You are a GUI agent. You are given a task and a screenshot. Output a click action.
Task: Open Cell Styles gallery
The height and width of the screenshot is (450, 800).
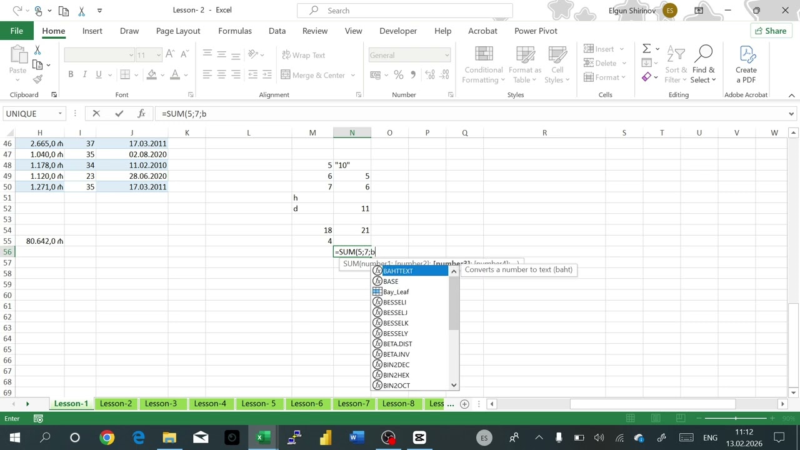[x=557, y=65]
